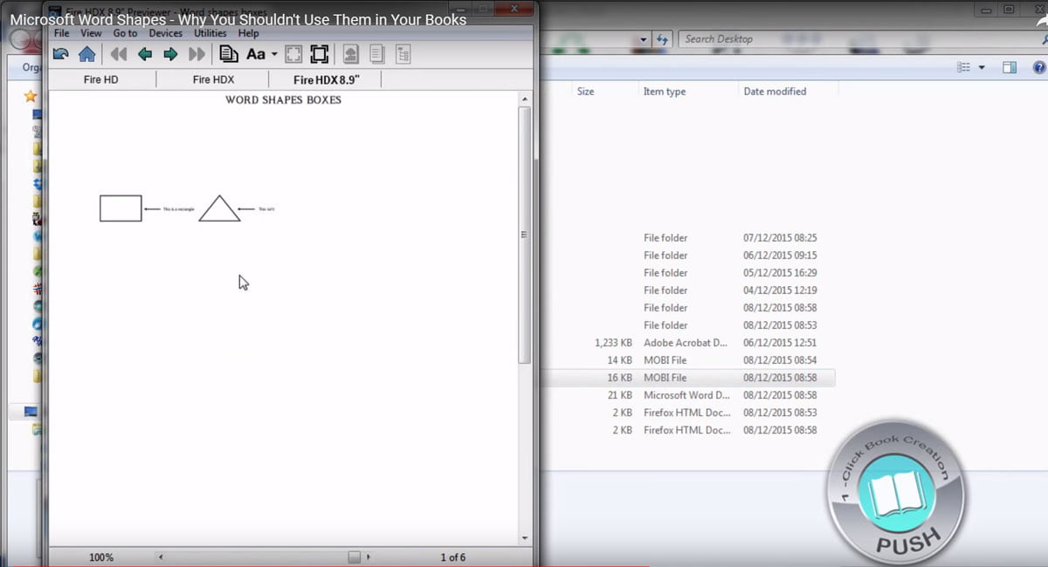Click the Explorer refresh arrows icon
The height and width of the screenshot is (567, 1048).
(662, 39)
